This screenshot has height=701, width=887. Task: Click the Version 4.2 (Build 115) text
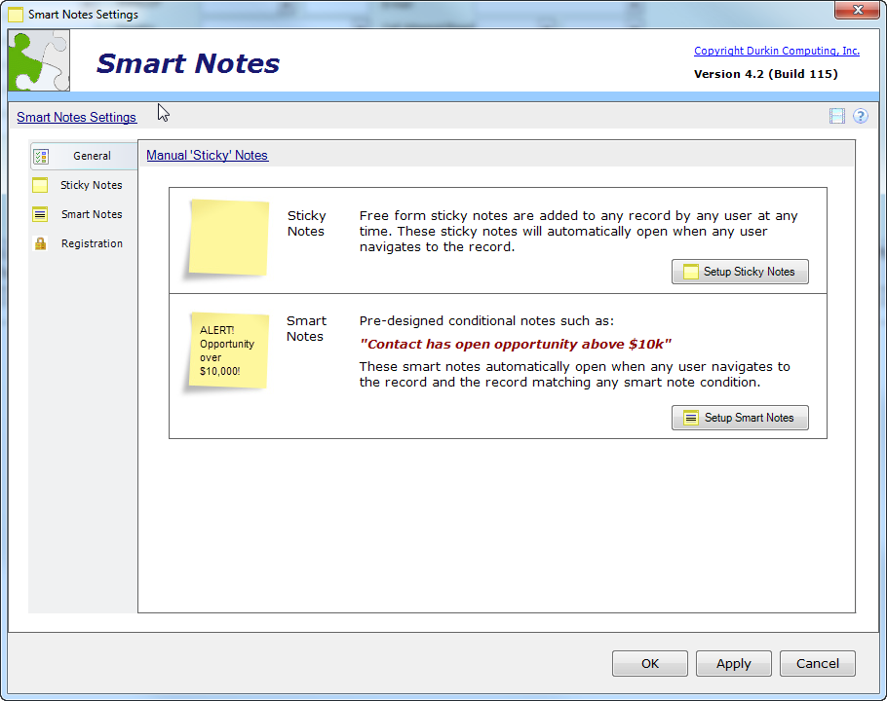(x=766, y=75)
